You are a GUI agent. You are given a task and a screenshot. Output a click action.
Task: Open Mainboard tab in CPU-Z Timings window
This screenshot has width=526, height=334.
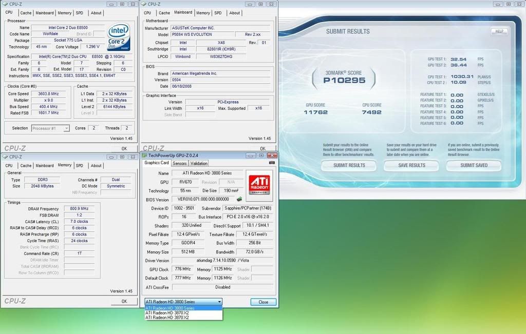click(45, 166)
